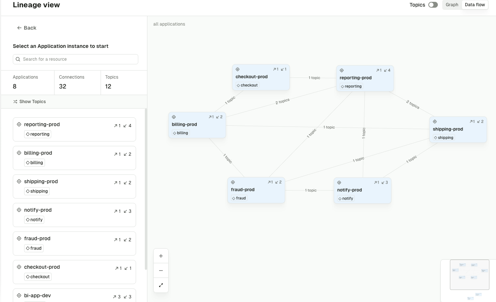Viewport: 496px width, 302px height.
Task: Click the all applications breadcrumb label
Action: (x=169, y=24)
